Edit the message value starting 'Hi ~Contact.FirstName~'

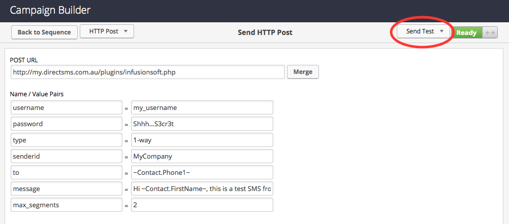[202, 189]
